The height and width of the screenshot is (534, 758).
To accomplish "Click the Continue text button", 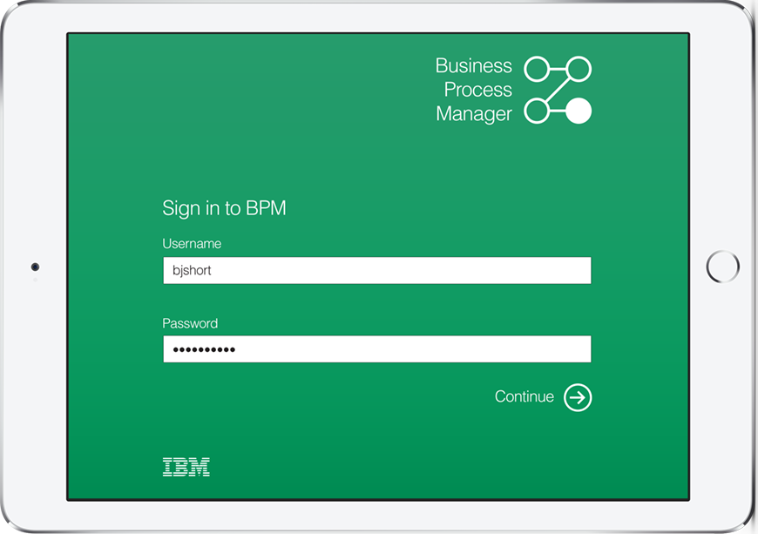I will pos(524,396).
